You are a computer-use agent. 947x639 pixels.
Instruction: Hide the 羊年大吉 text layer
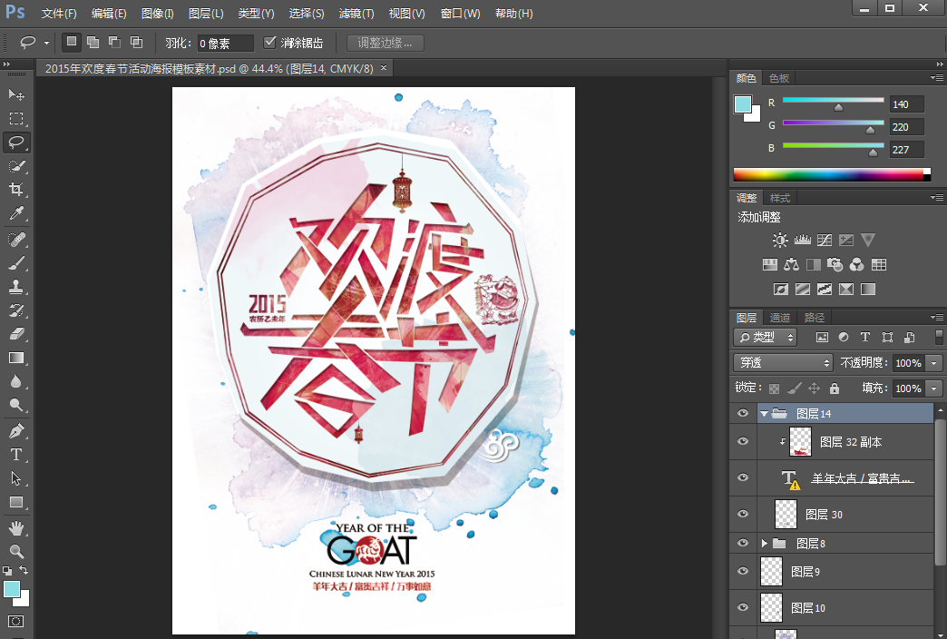(743, 477)
